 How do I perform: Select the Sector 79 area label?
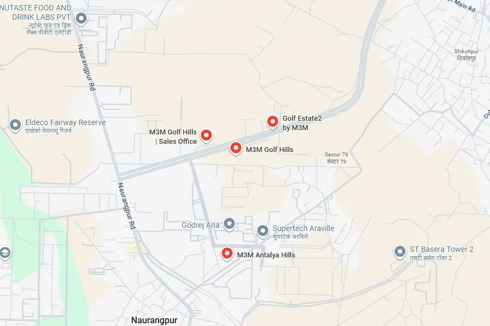(x=336, y=158)
